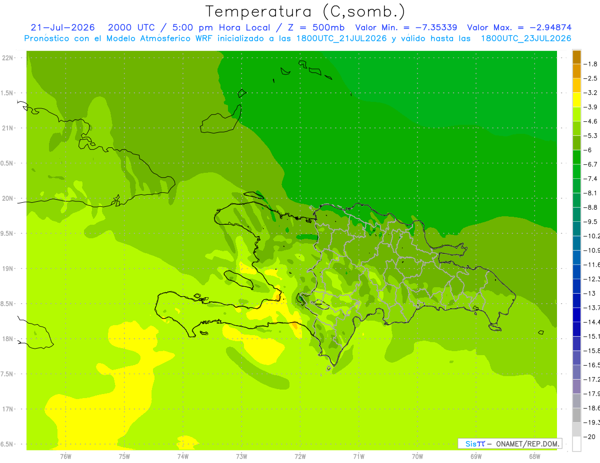Click the "-1.8" colorbar label
This screenshot has width=600, height=463.
(590, 64)
